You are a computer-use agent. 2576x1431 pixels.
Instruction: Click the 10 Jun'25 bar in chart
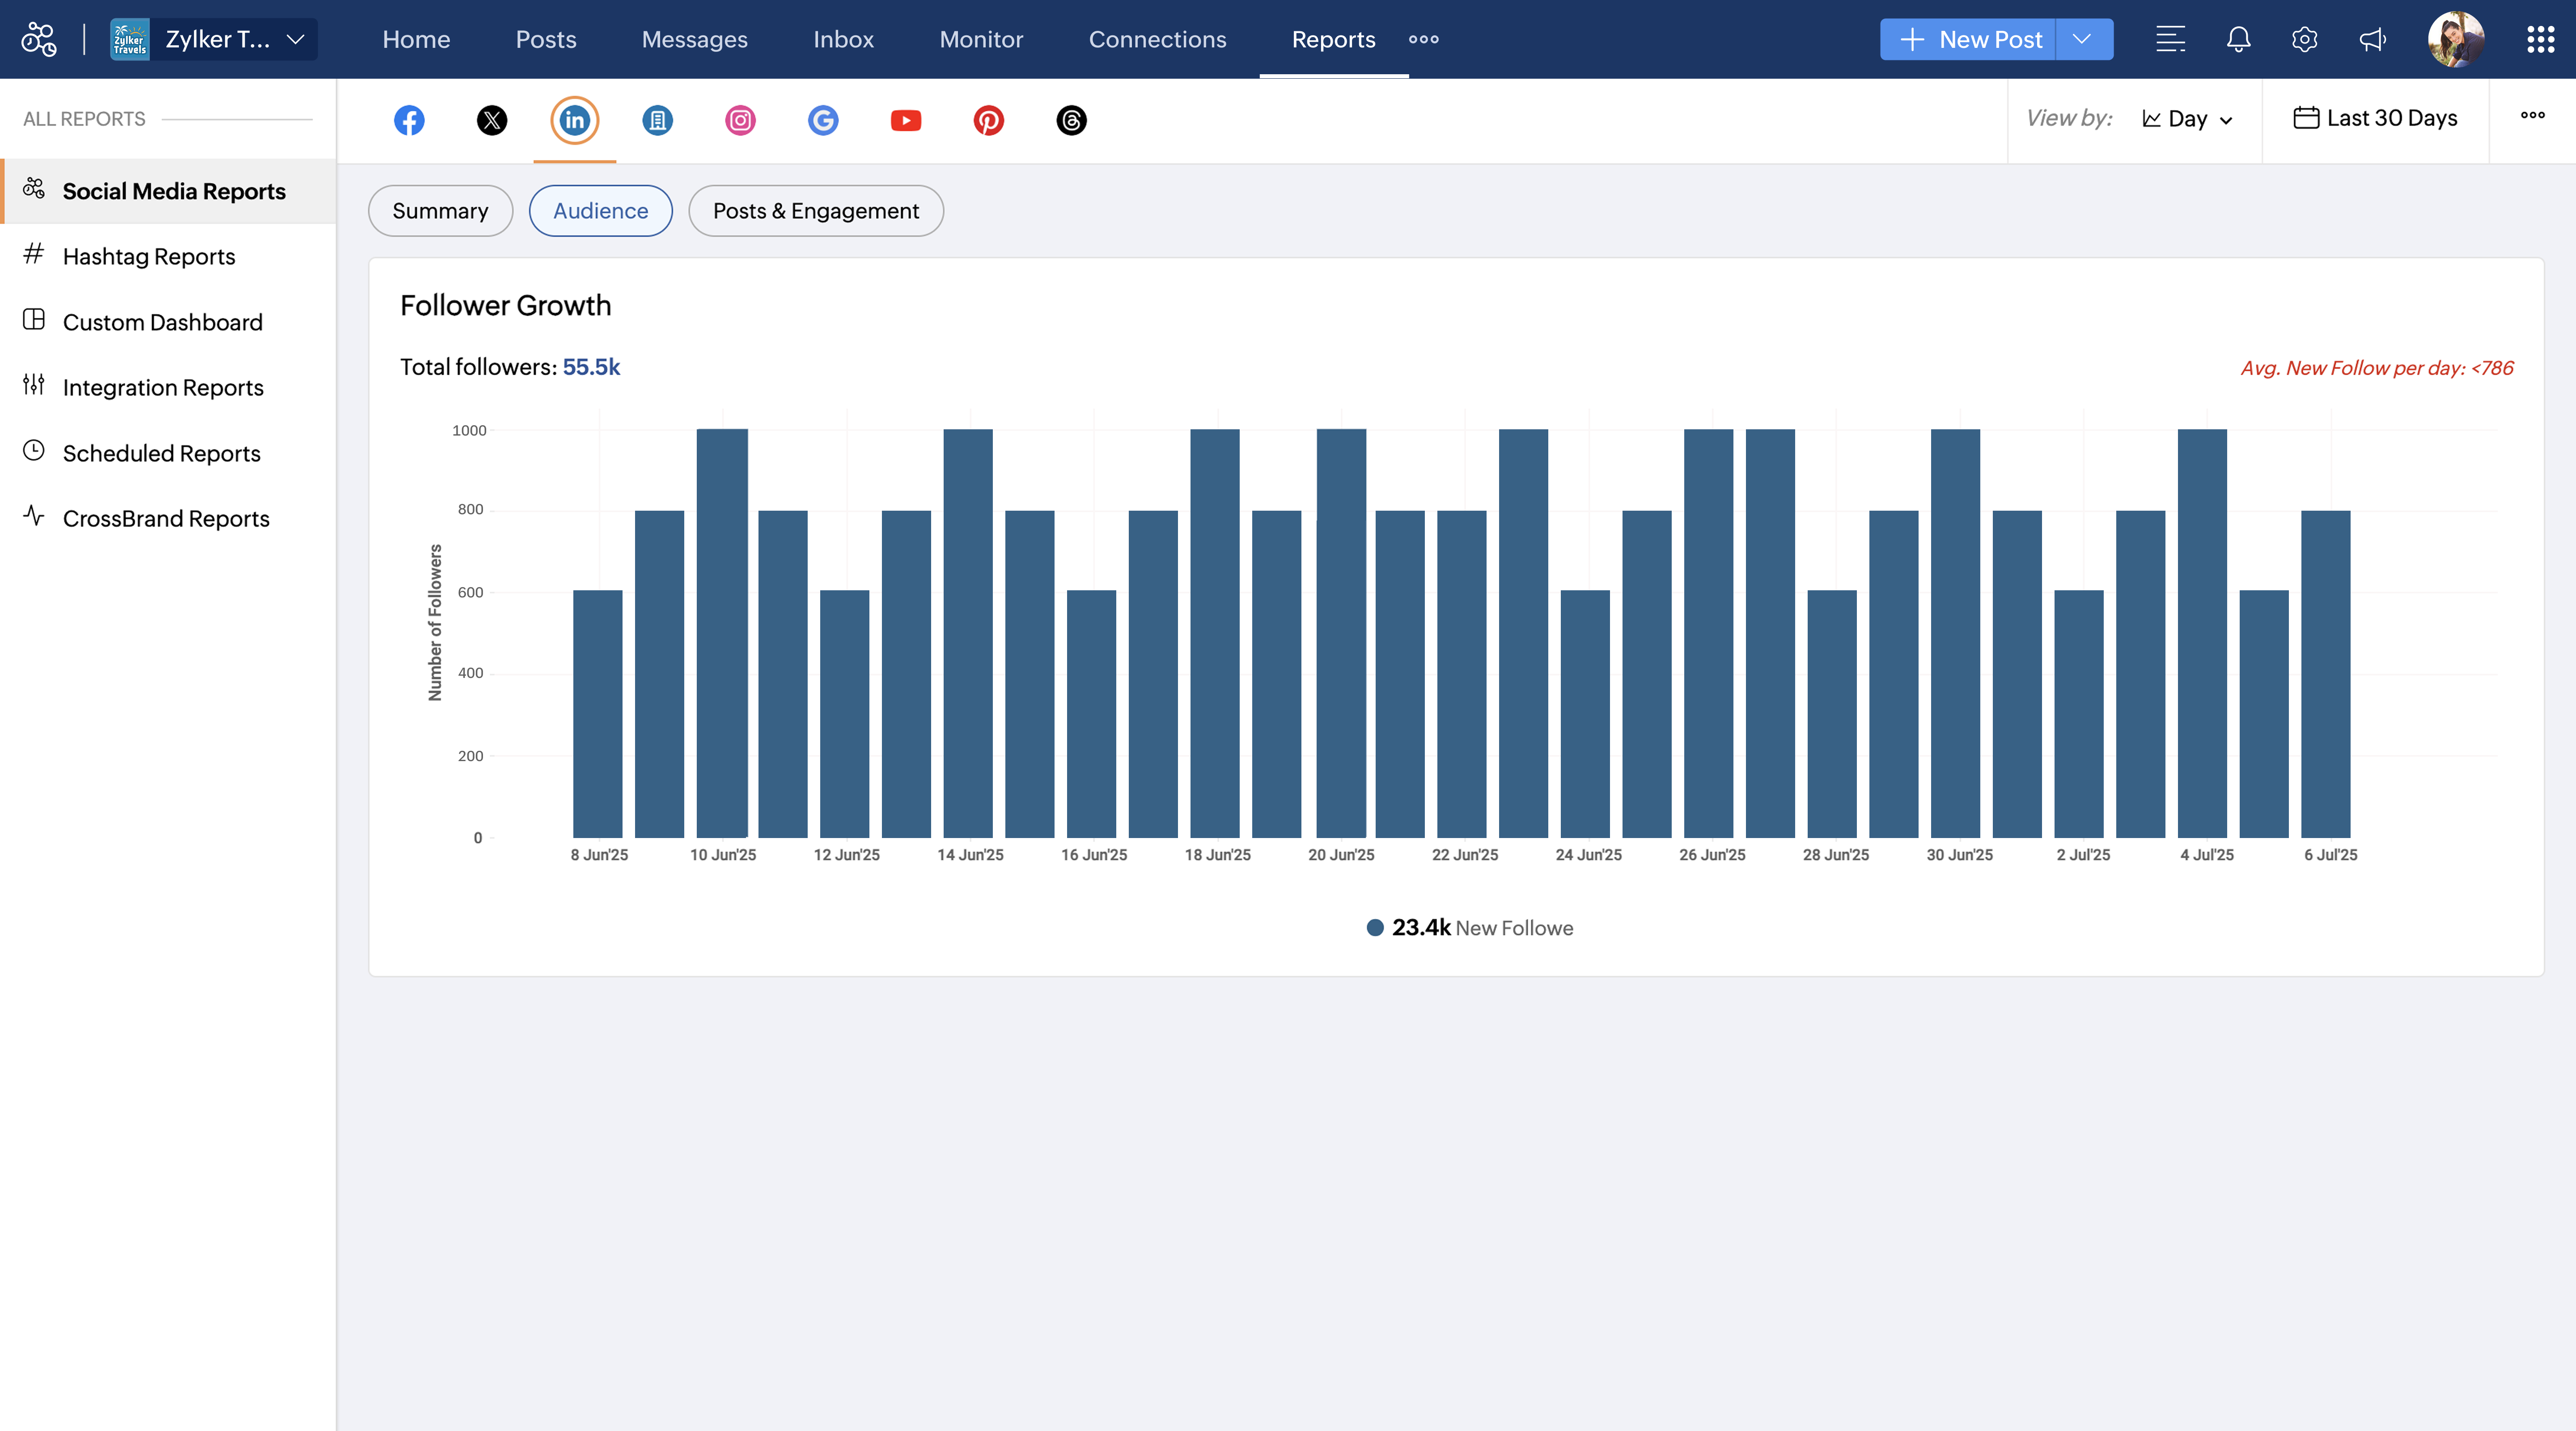[722, 633]
